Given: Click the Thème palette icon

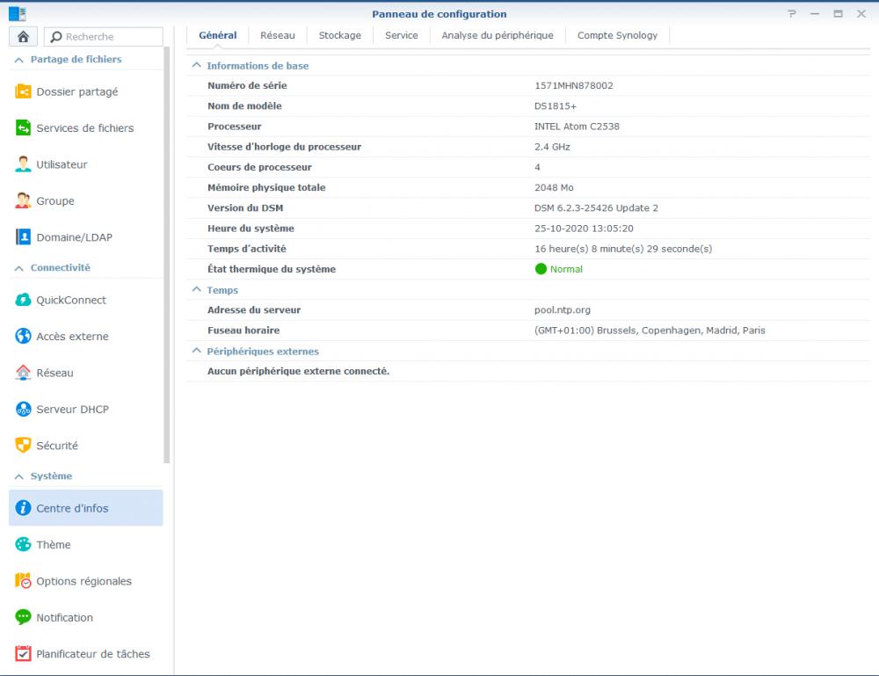Looking at the screenshot, I should 24,545.
